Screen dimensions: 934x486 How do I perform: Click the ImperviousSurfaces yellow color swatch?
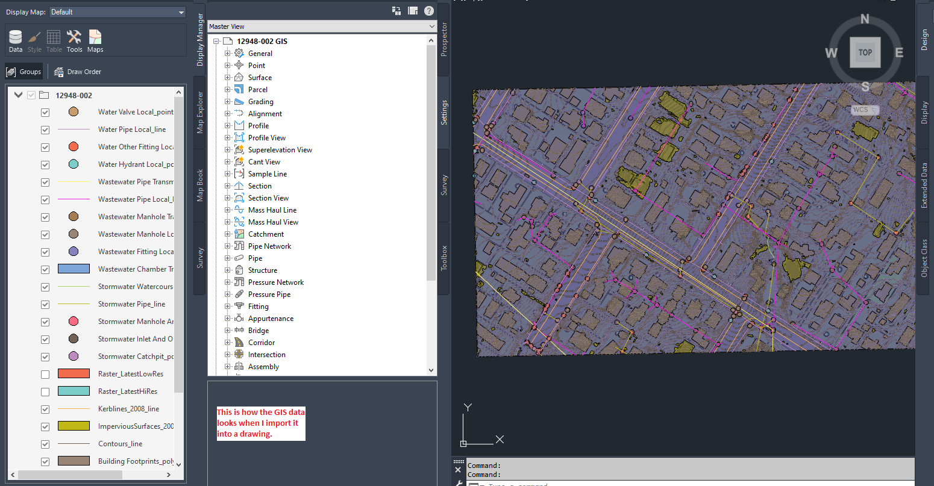(x=74, y=426)
